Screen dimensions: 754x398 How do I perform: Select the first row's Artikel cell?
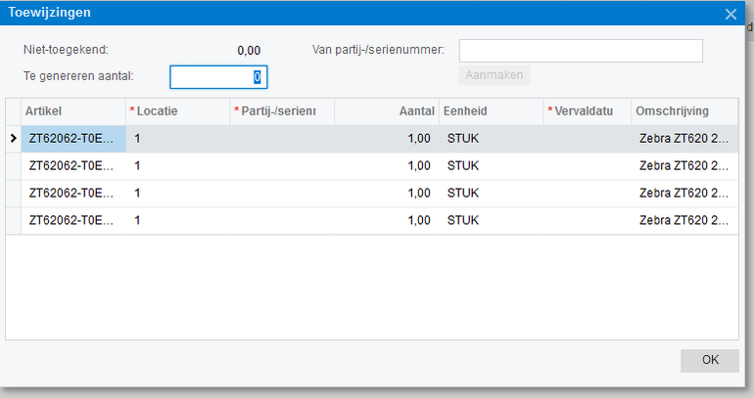tap(73, 139)
